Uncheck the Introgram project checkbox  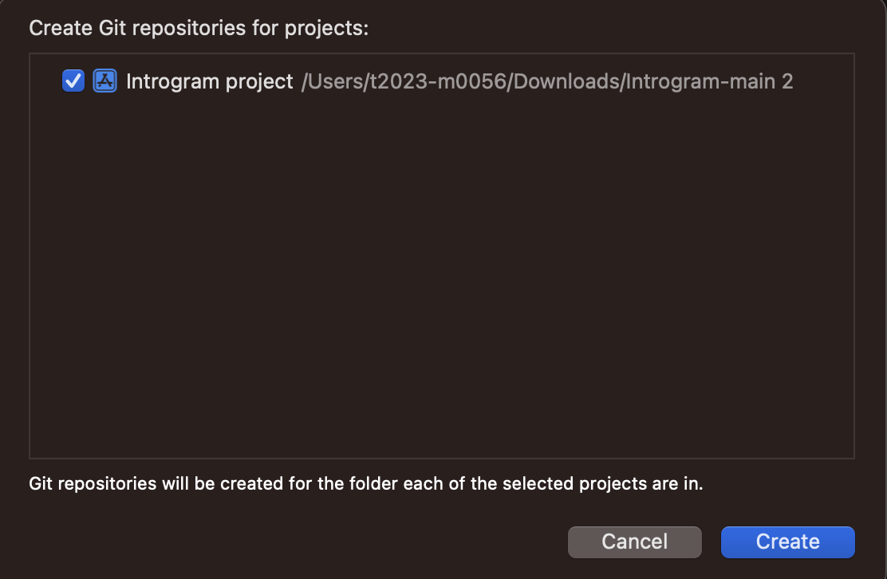click(x=73, y=81)
